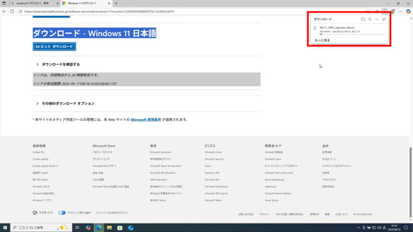Open the 日本語 (日本) language selector
Screen dimensions: 413x232
coord(42,212)
